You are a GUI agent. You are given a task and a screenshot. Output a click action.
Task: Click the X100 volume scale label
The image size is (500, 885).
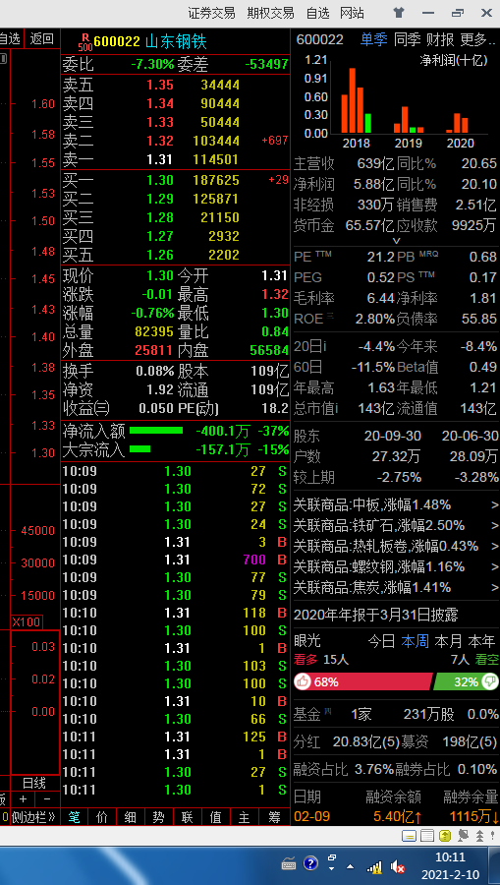[27, 622]
